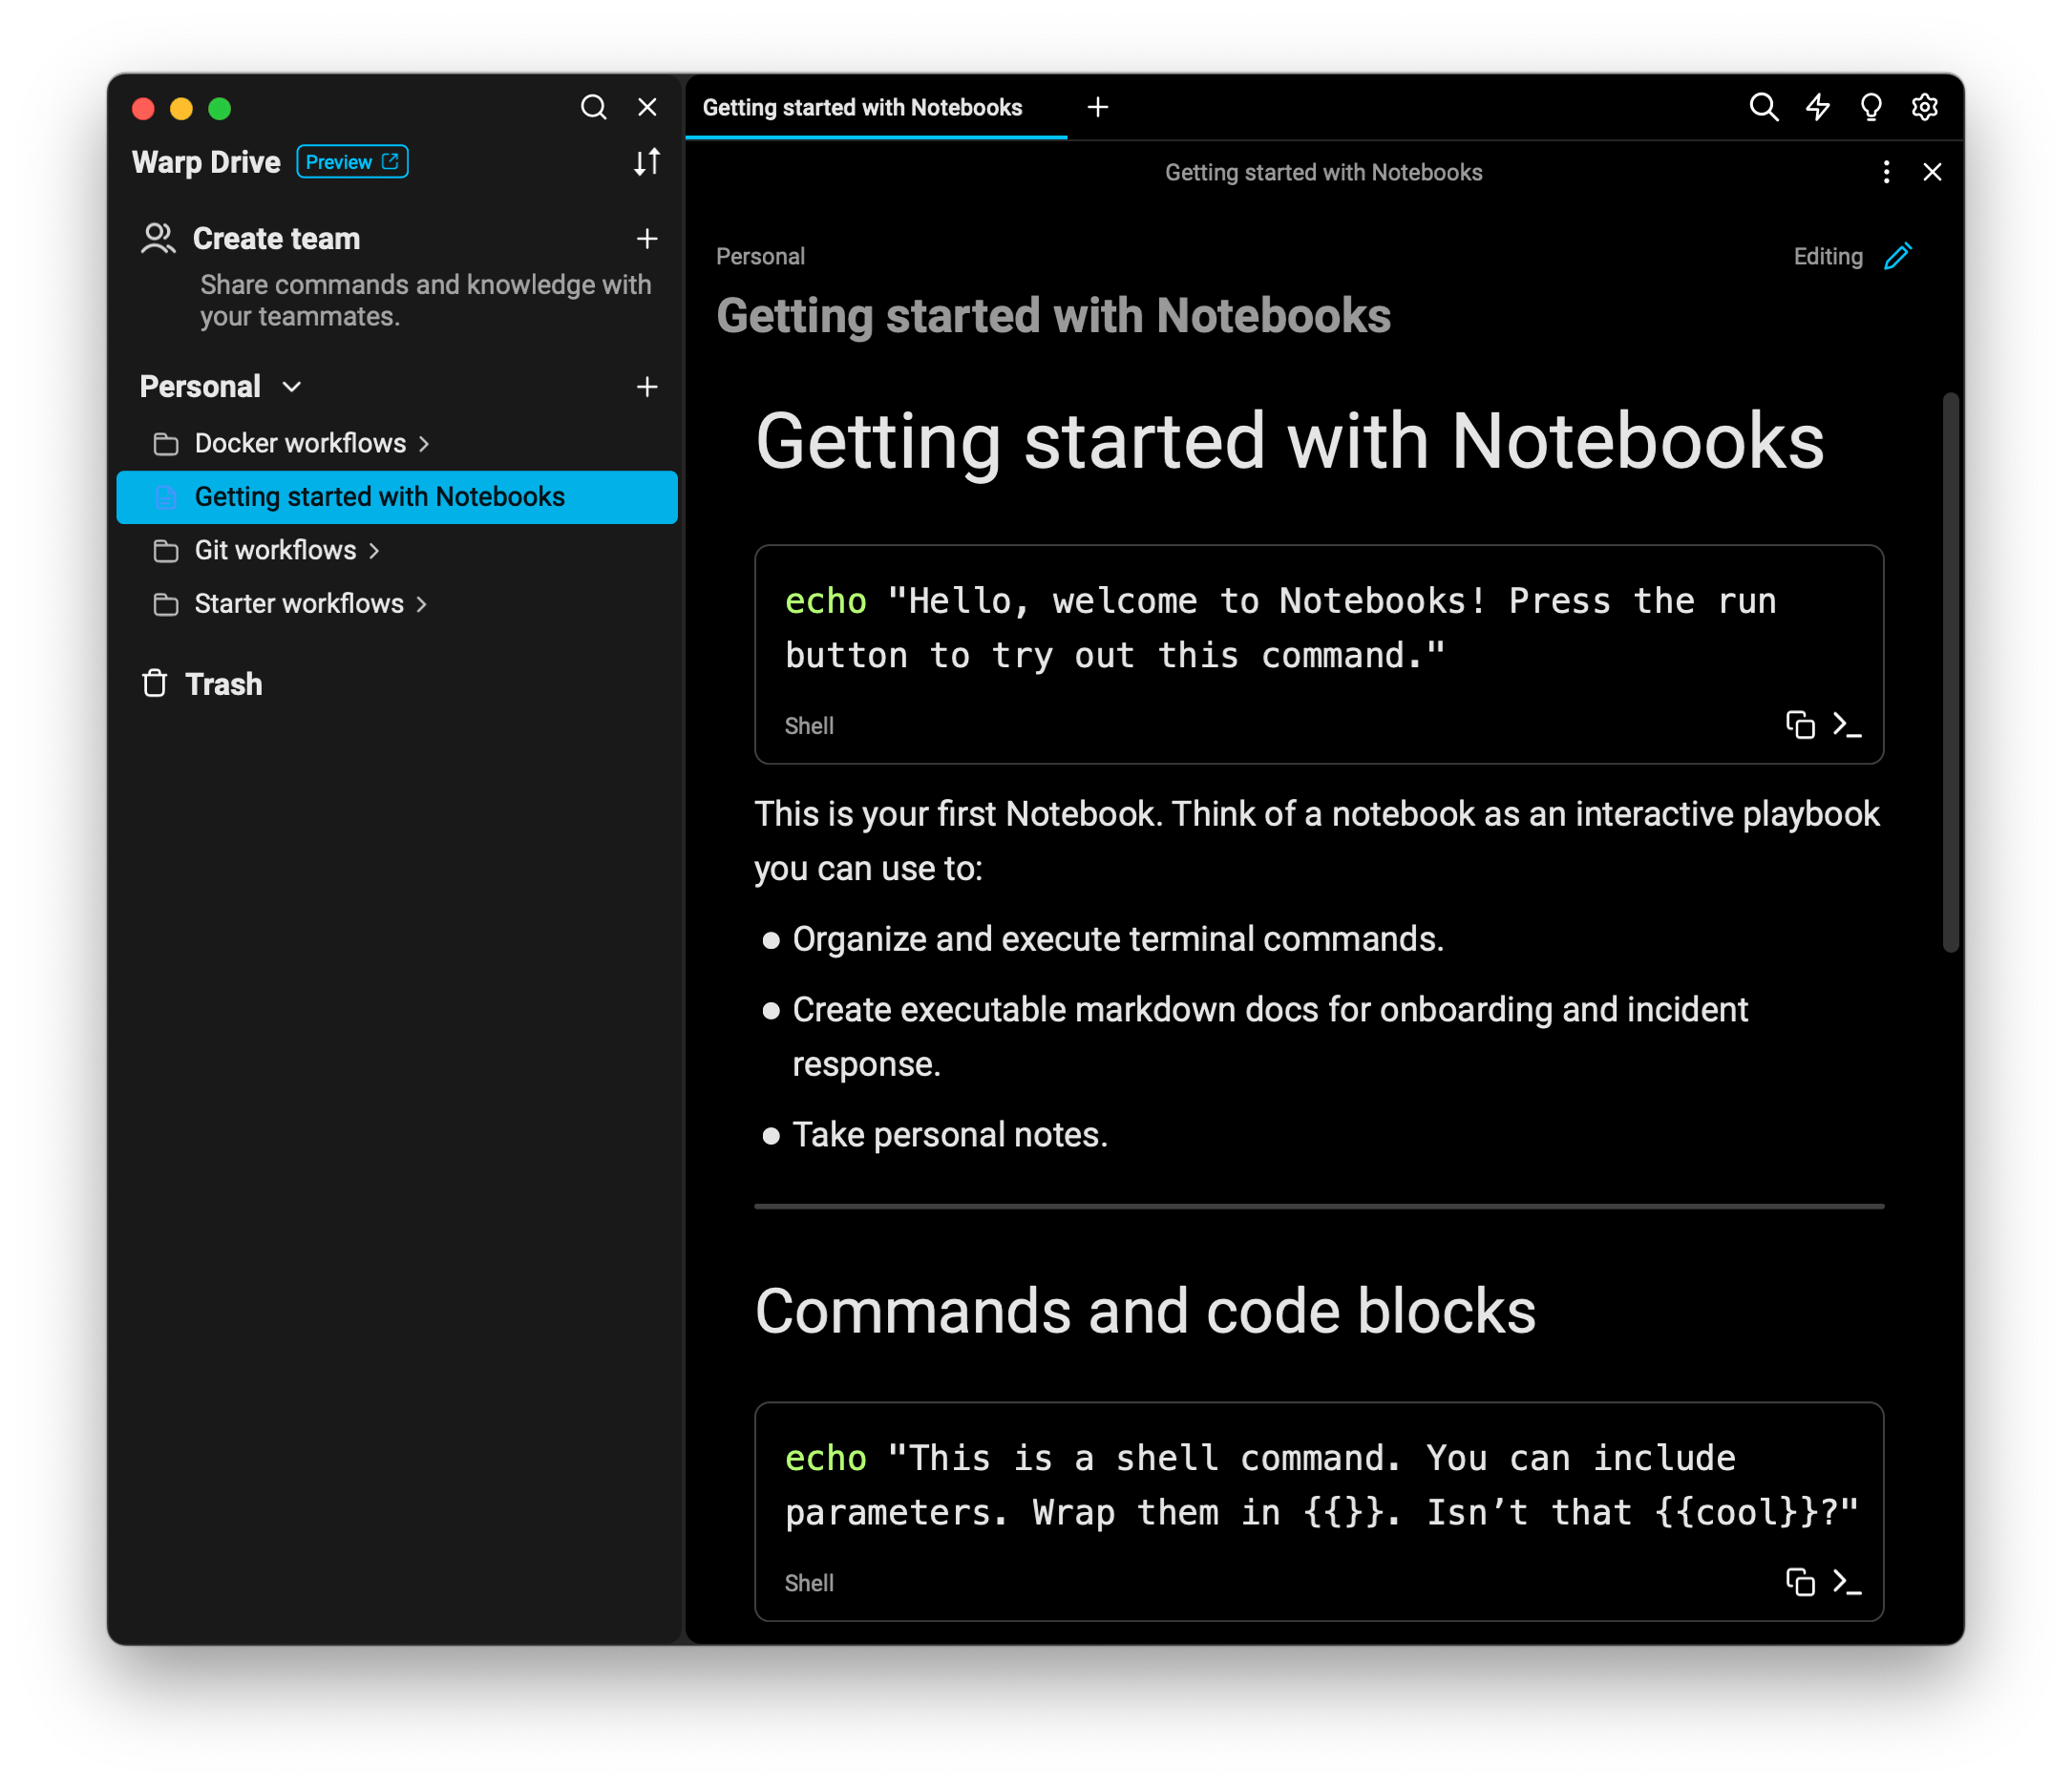Open settings via the gear icon

[x=1924, y=107]
